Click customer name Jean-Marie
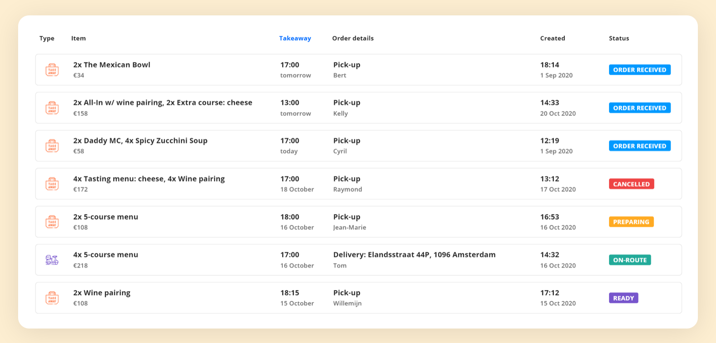 [x=349, y=228]
